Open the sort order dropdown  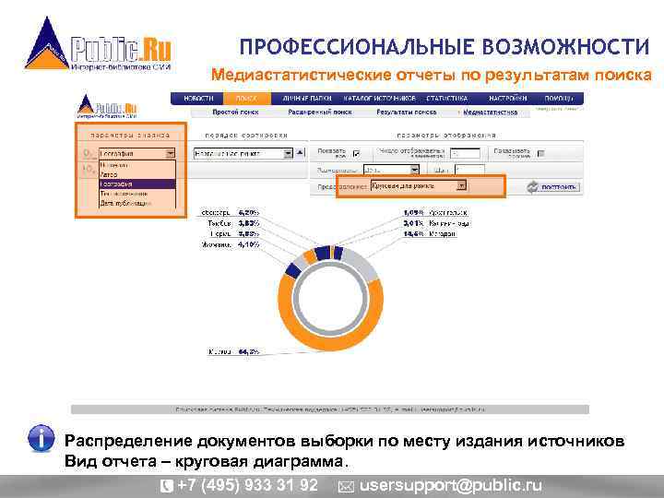(243, 153)
